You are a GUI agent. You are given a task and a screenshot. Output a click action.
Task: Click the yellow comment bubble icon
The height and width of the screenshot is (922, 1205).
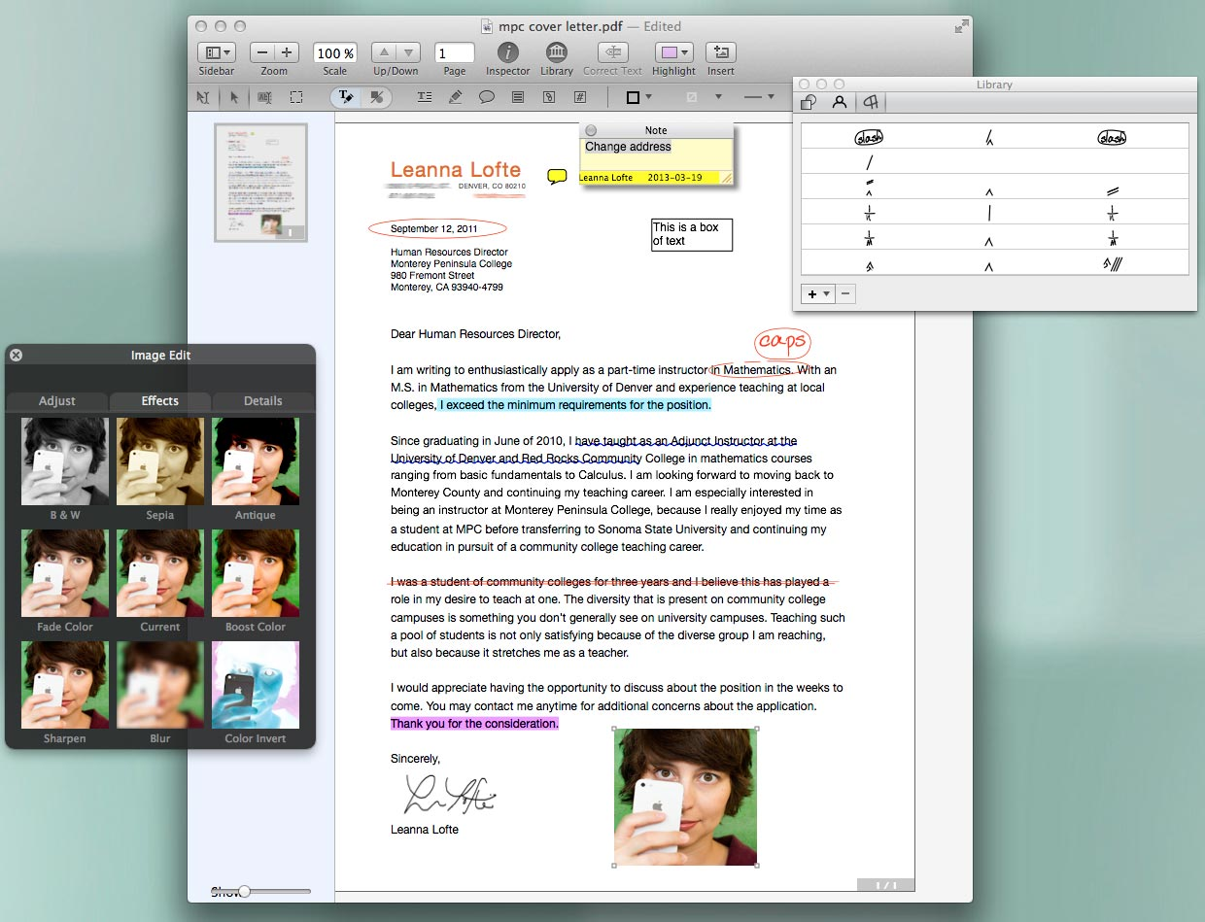(557, 176)
